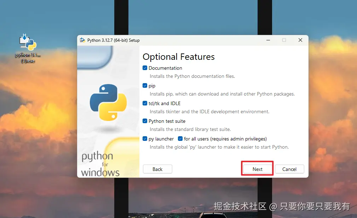This screenshot has height=218, width=357.
Task: Click the pip packages description text
Action: click(222, 94)
